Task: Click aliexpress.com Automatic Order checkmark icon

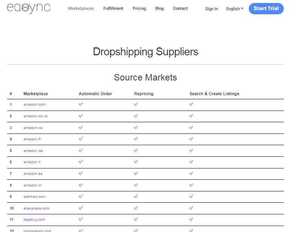Action: (x=81, y=208)
